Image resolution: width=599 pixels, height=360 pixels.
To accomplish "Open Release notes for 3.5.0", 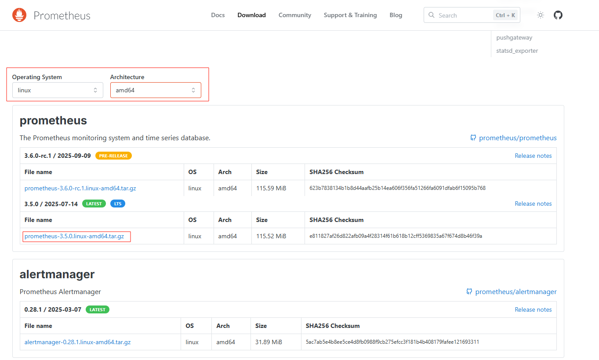I will coord(533,204).
